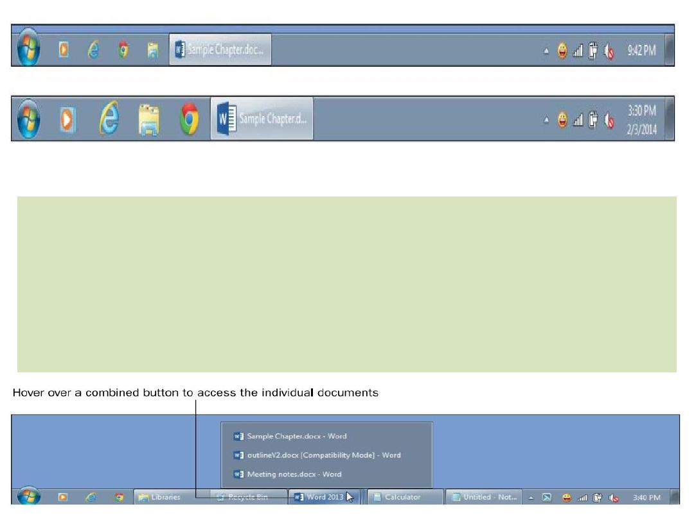Open Internet Explorer in the 9:42 PM taskbar
This screenshot has height=520, width=694.
point(93,49)
